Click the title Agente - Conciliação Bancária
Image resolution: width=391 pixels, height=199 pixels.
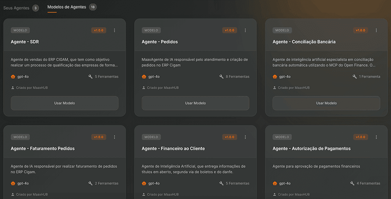pyautogui.click(x=304, y=42)
